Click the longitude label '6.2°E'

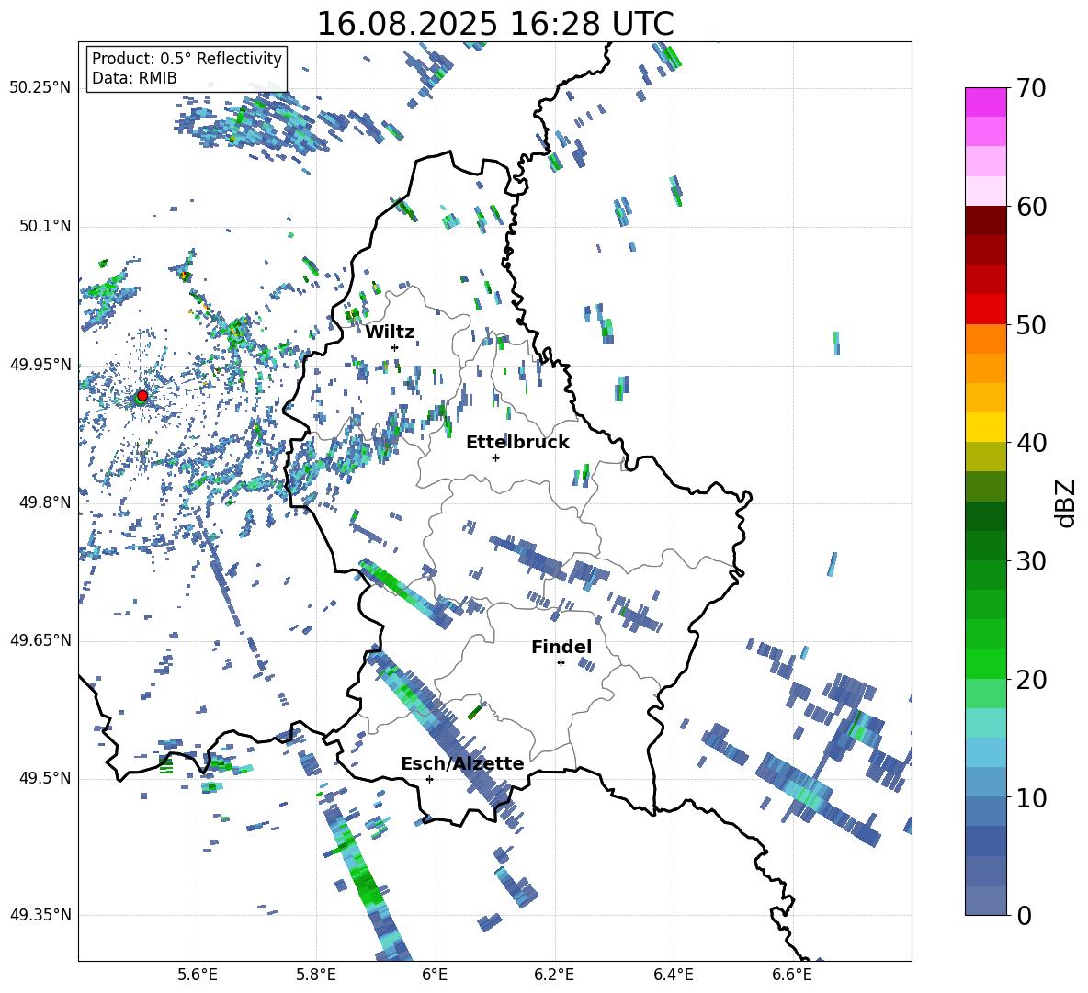[x=554, y=975]
